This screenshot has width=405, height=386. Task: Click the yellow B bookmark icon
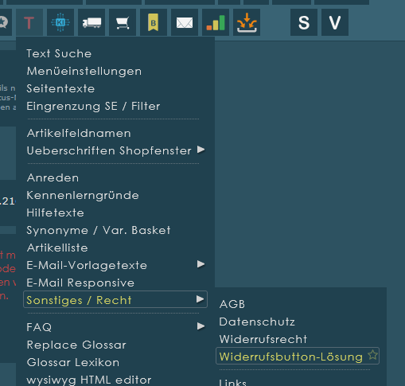pyautogui.click(x=154, y=22)
